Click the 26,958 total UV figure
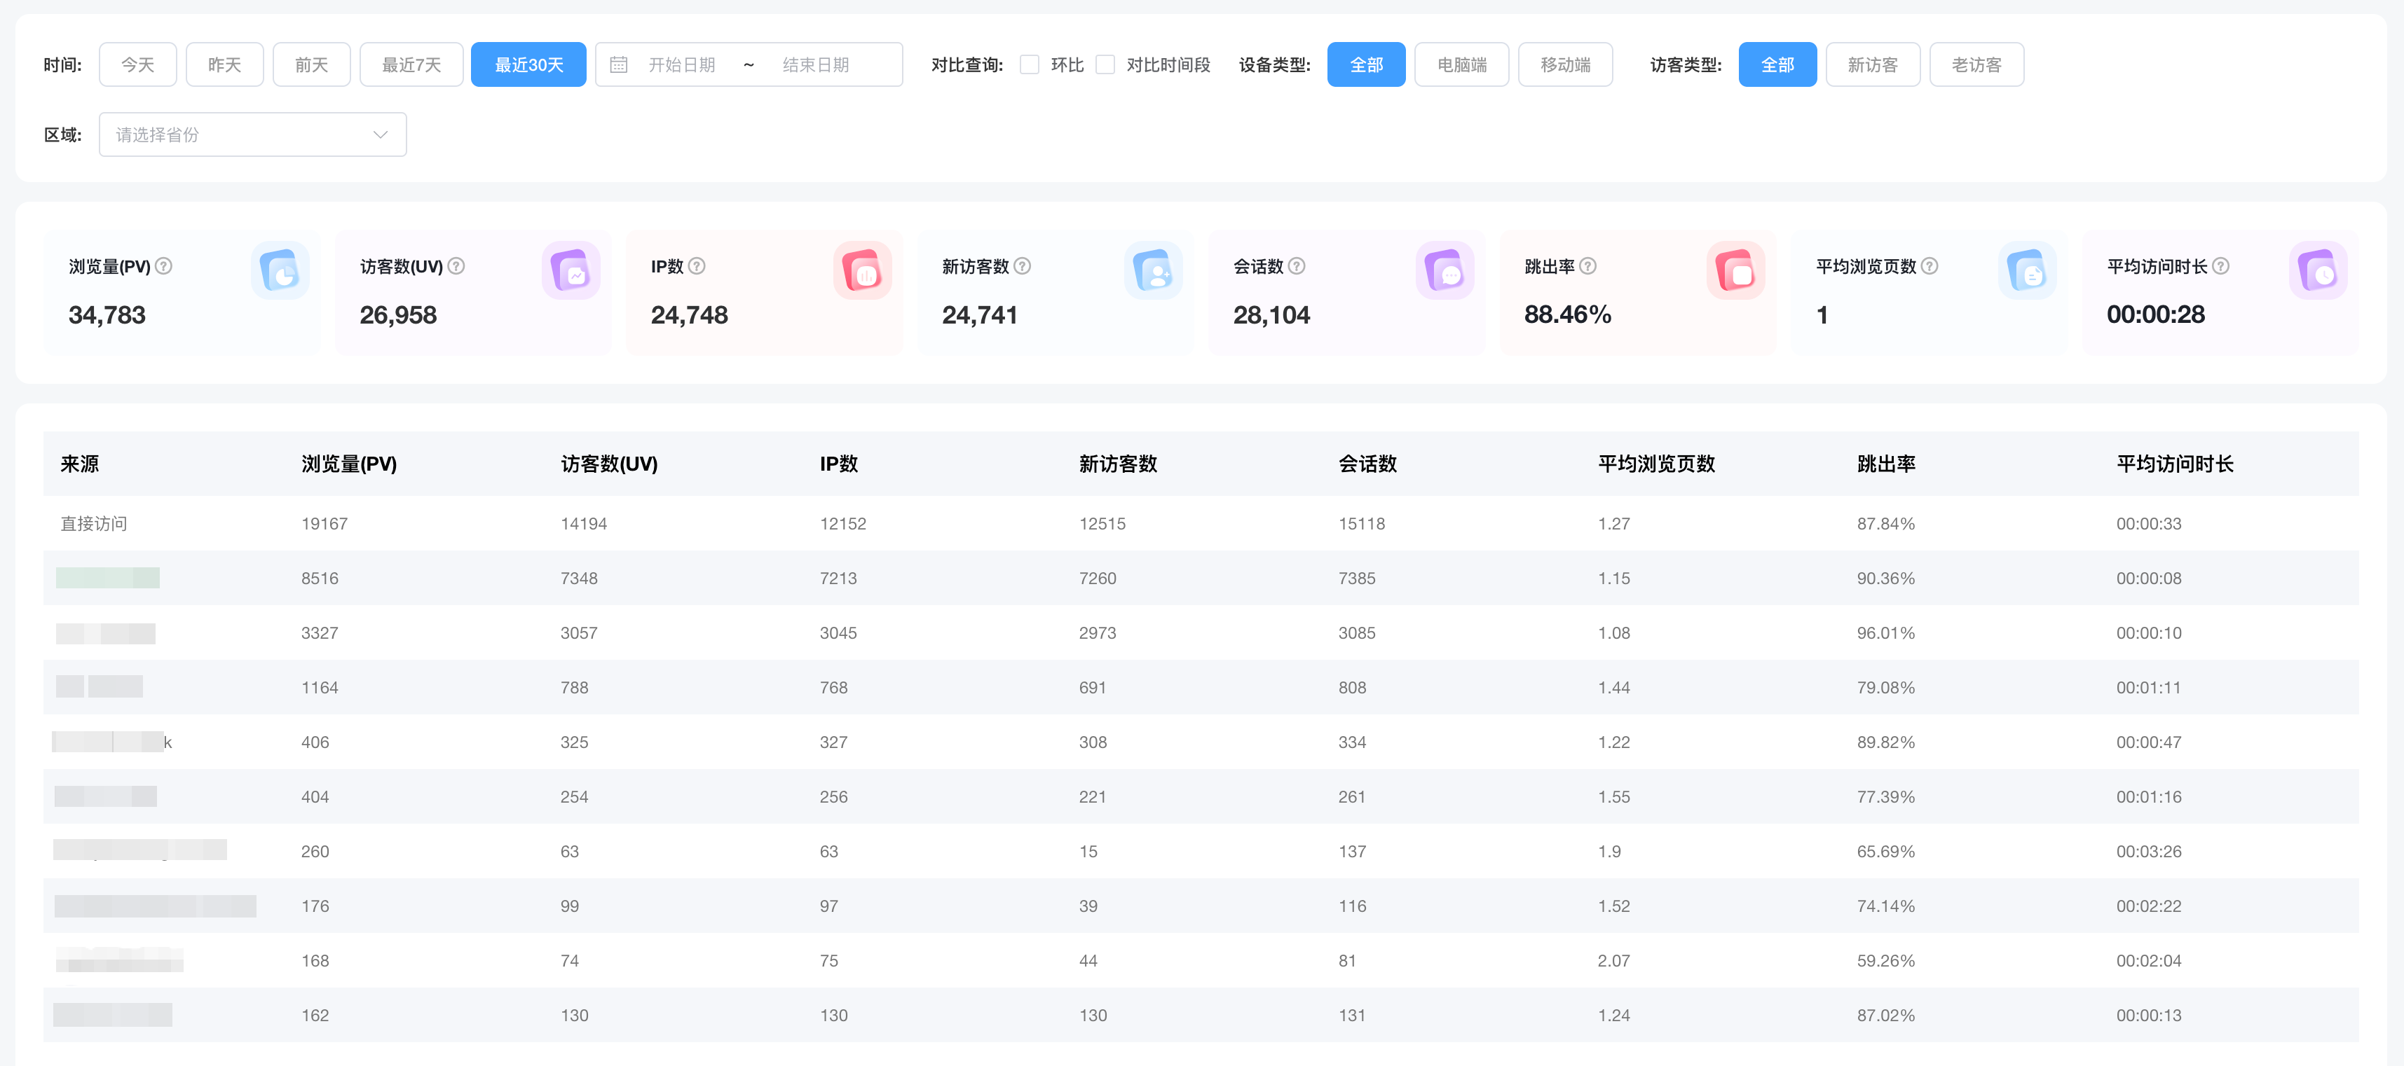 click(x=399, y=315)
